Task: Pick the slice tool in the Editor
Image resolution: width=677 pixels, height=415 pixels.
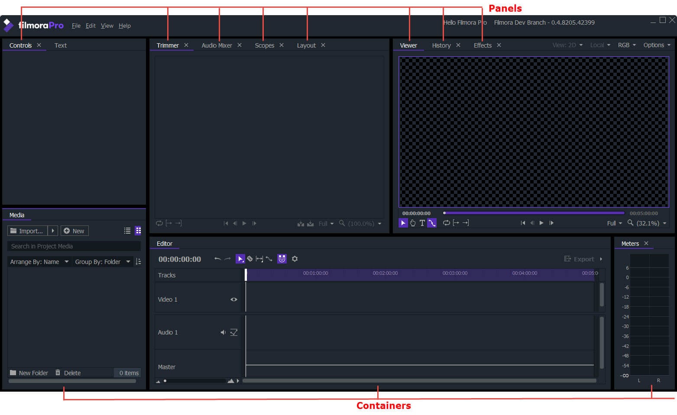Action: point(250,259)
